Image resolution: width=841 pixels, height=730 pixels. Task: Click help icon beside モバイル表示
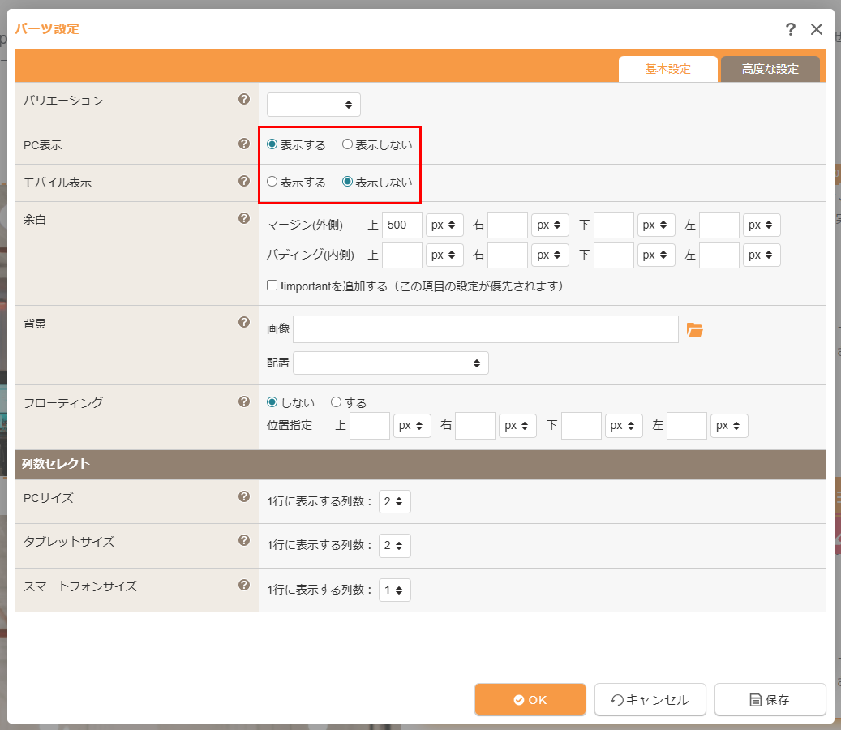[244, 182]
